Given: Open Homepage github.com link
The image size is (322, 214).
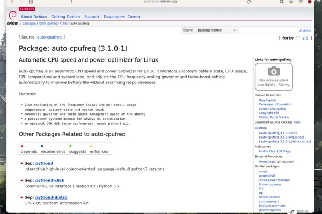Looking at the screenshot, I should 267,162.
